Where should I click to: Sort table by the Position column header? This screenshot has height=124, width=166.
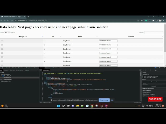pos(130,36)
